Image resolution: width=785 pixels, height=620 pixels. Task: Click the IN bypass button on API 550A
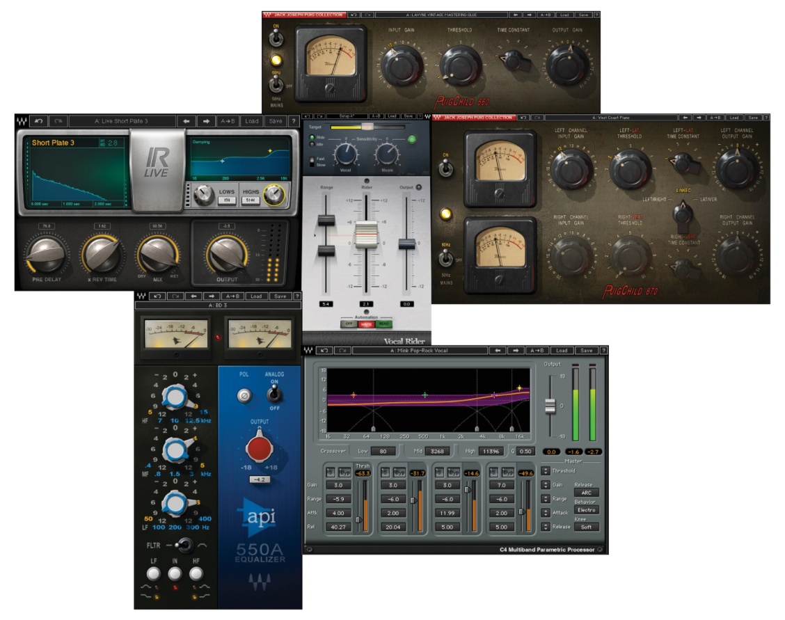pyautogui.click(x=175, y=573)
